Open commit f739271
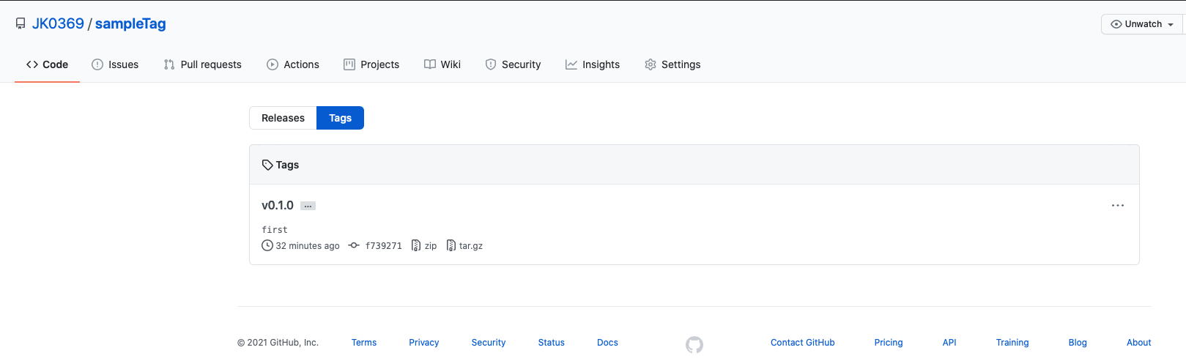Image resolution: width=1186 pixels, height=361 pixels. point(384,246)
